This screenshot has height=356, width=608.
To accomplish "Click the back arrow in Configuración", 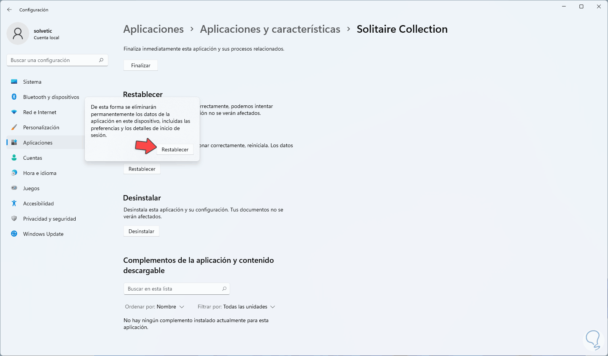I will pos(10,10).
